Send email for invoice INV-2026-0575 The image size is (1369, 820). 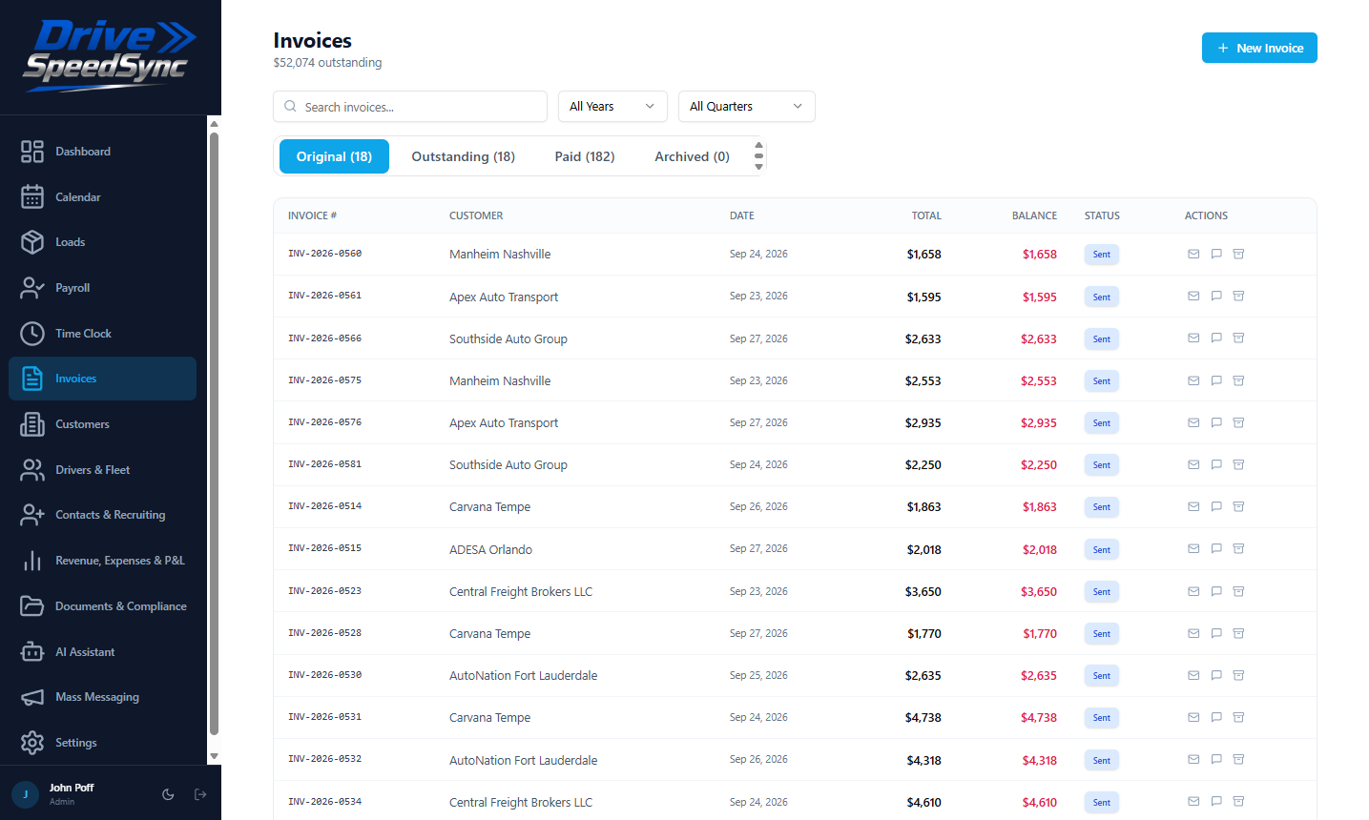click(1193, 380)
